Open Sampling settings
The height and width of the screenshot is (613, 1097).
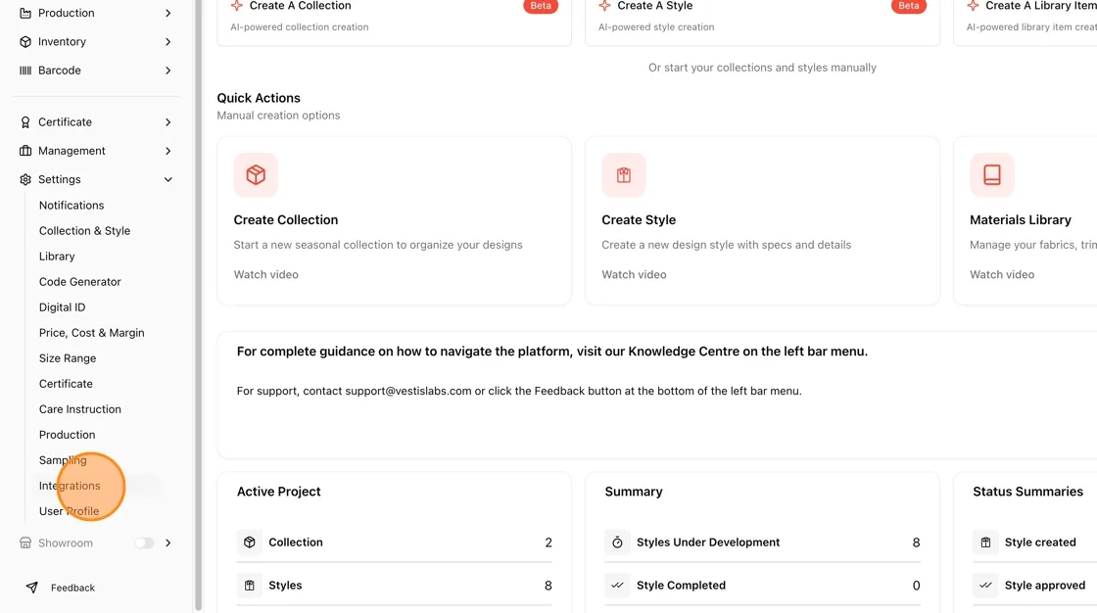(x=63, y=460)
